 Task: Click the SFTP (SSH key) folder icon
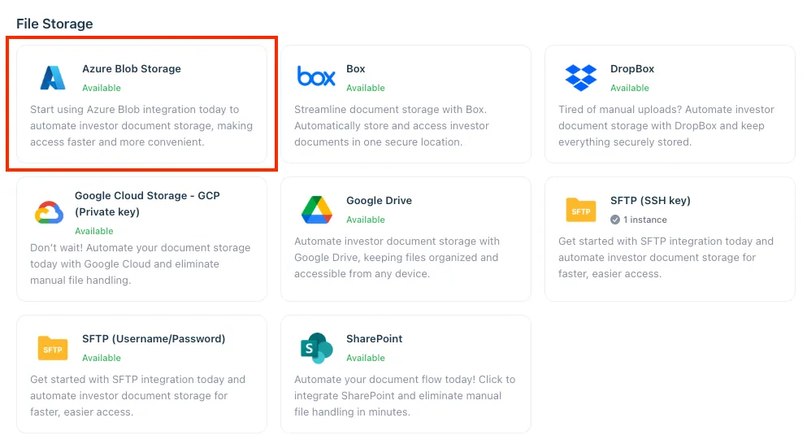(x=580, y=210)
